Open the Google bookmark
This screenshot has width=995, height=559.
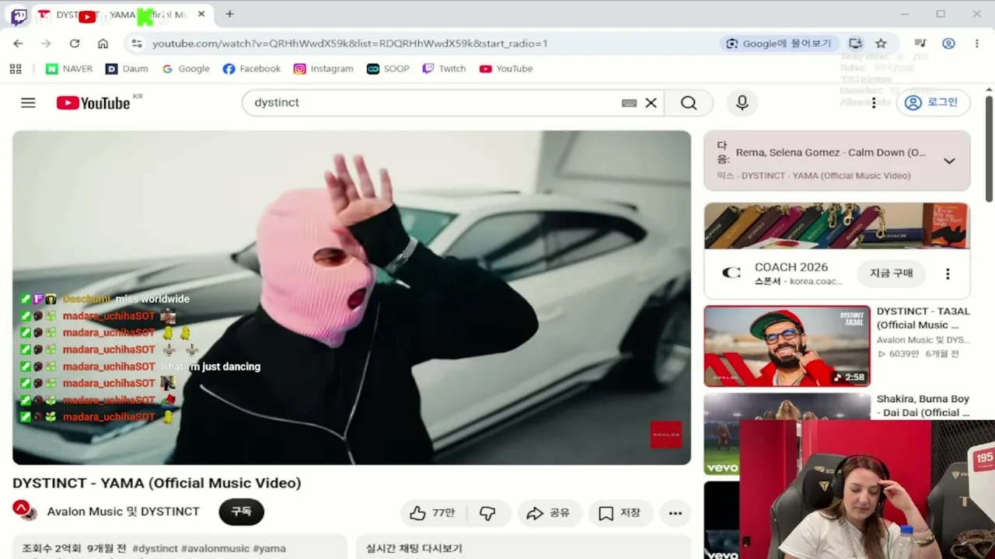click(x=186, y=69)
